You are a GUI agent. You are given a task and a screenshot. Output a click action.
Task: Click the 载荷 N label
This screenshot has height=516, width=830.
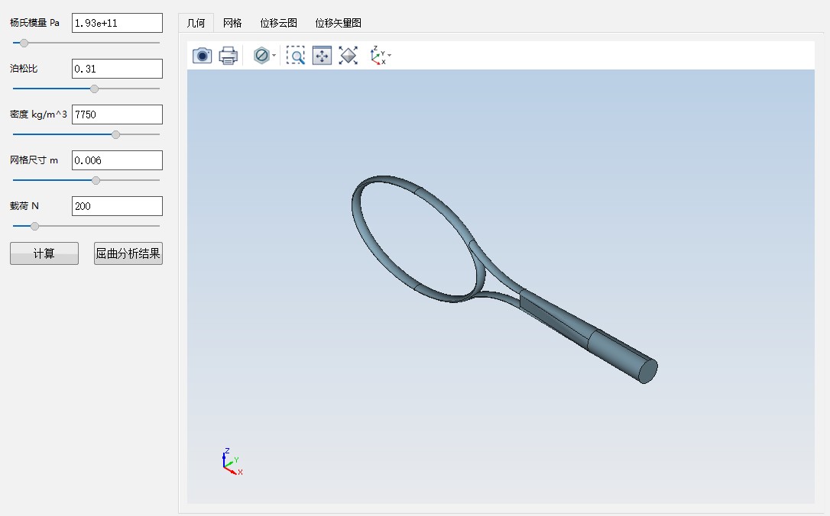point(24,206)
